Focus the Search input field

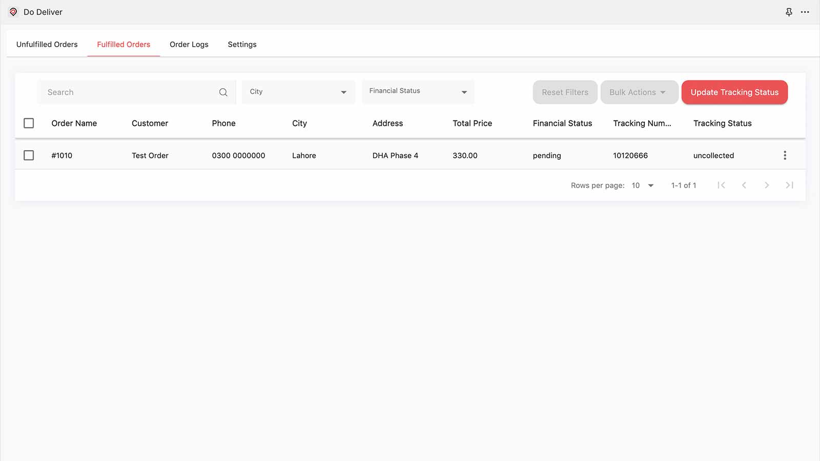point(128,92)
